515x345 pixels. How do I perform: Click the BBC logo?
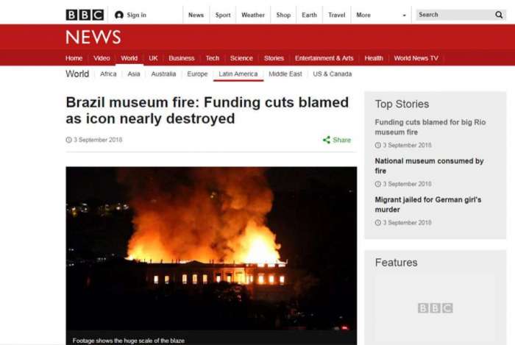85,15
